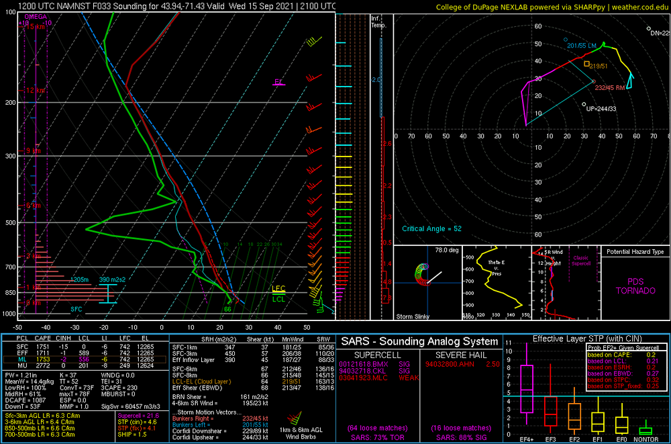
Task: Click the green LCL level marker
Action: tap(278, 298)
